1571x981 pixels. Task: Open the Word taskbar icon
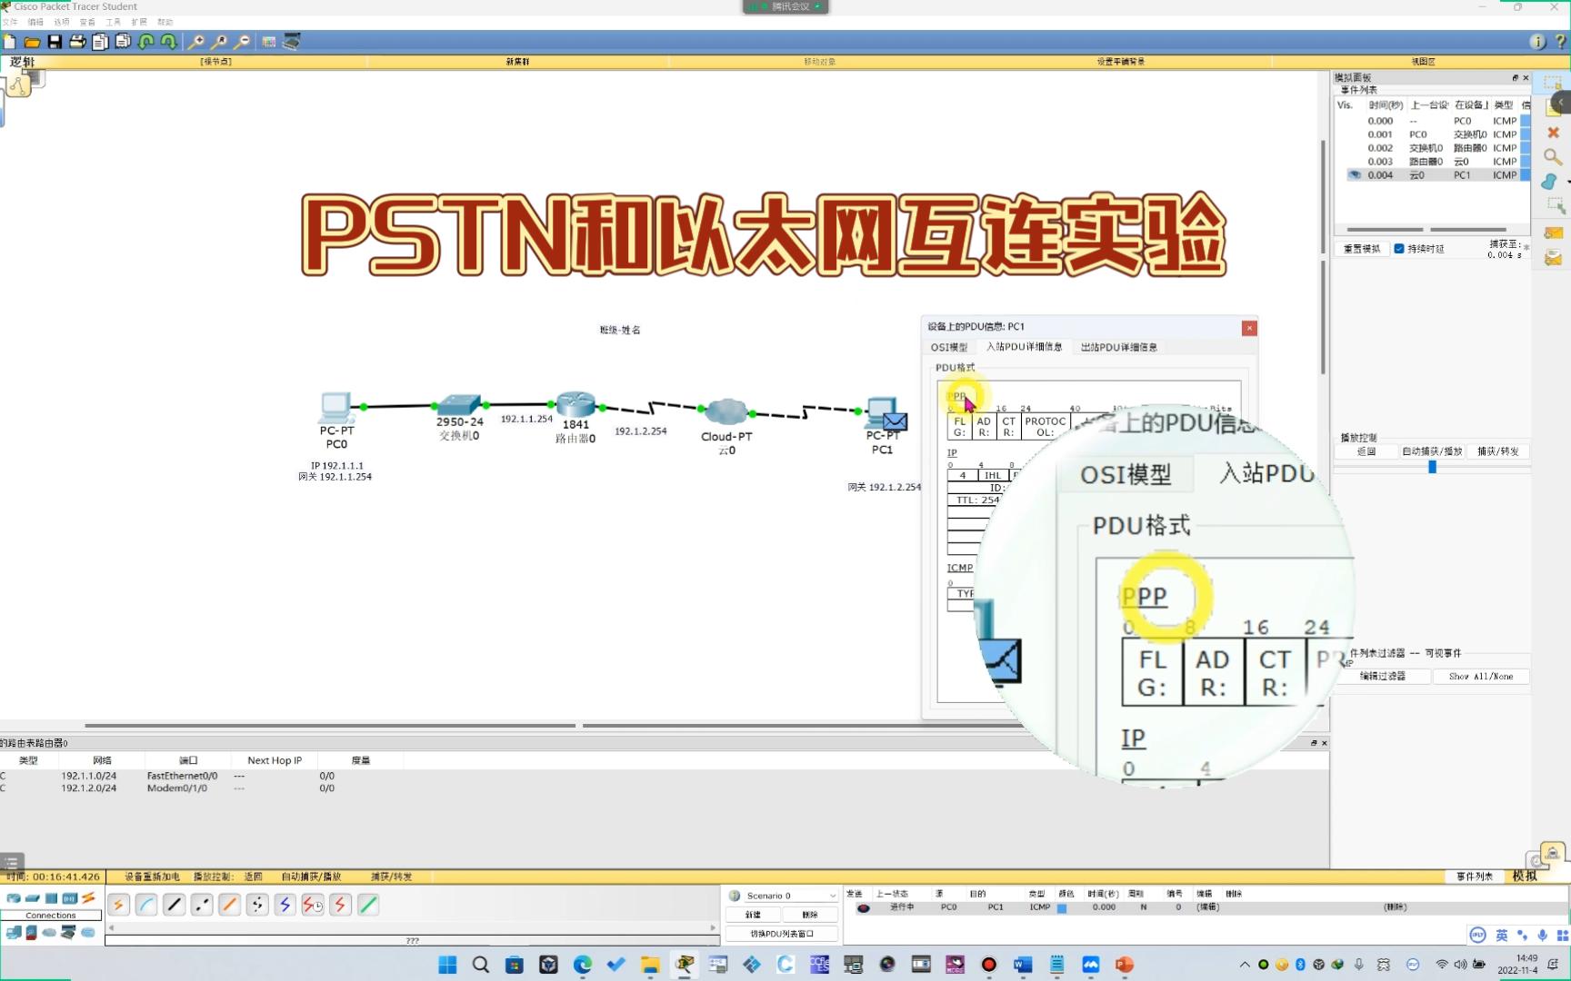coord(1023,965)
